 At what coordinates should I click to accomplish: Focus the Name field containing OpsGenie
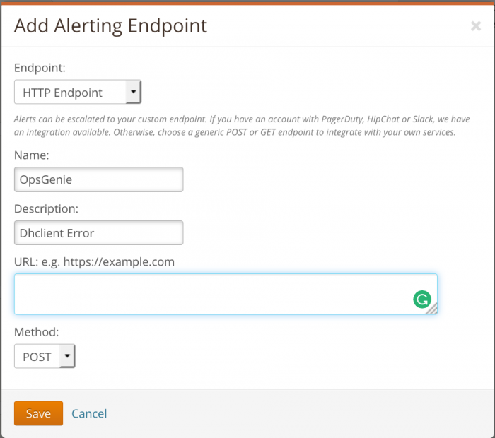[x=98, y=179]
